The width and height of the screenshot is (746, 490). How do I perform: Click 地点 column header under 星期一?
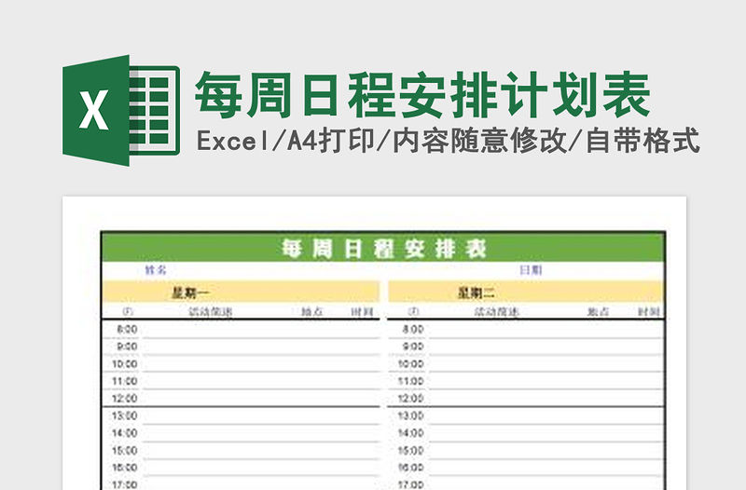click(312, 312)
